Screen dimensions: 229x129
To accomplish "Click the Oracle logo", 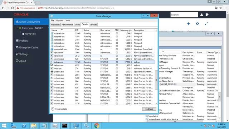I will tap(21, 14).
